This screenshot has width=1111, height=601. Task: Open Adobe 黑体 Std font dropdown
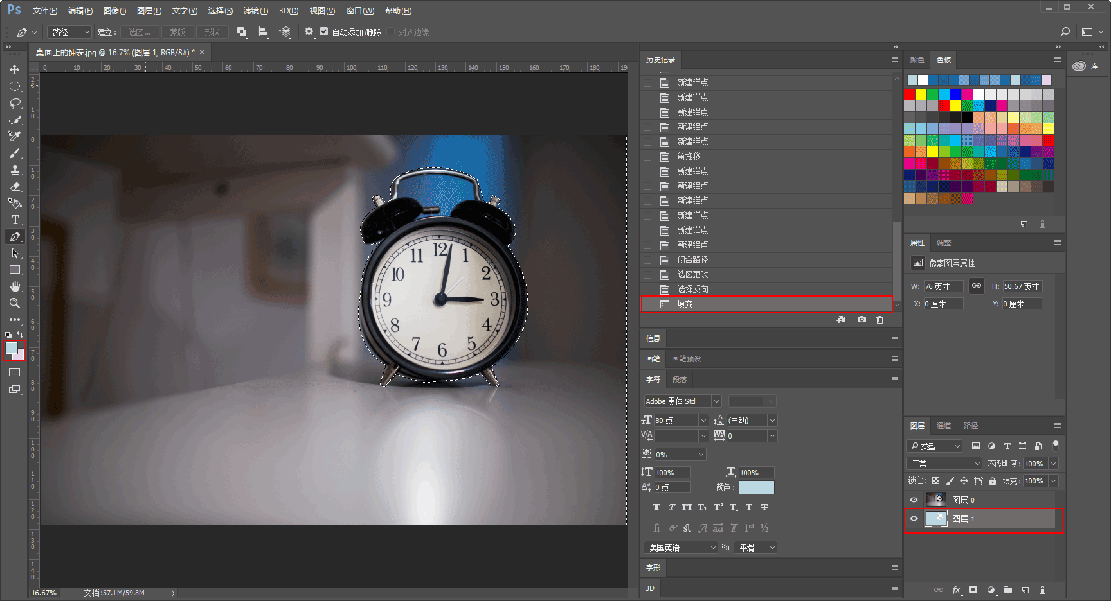point(682,401)
